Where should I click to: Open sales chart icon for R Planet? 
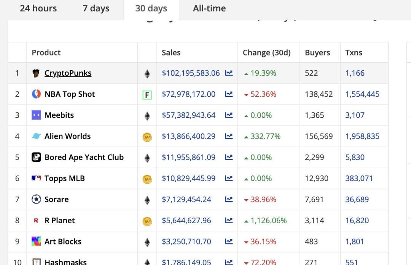pyautogui.click(x=229, y=220)
